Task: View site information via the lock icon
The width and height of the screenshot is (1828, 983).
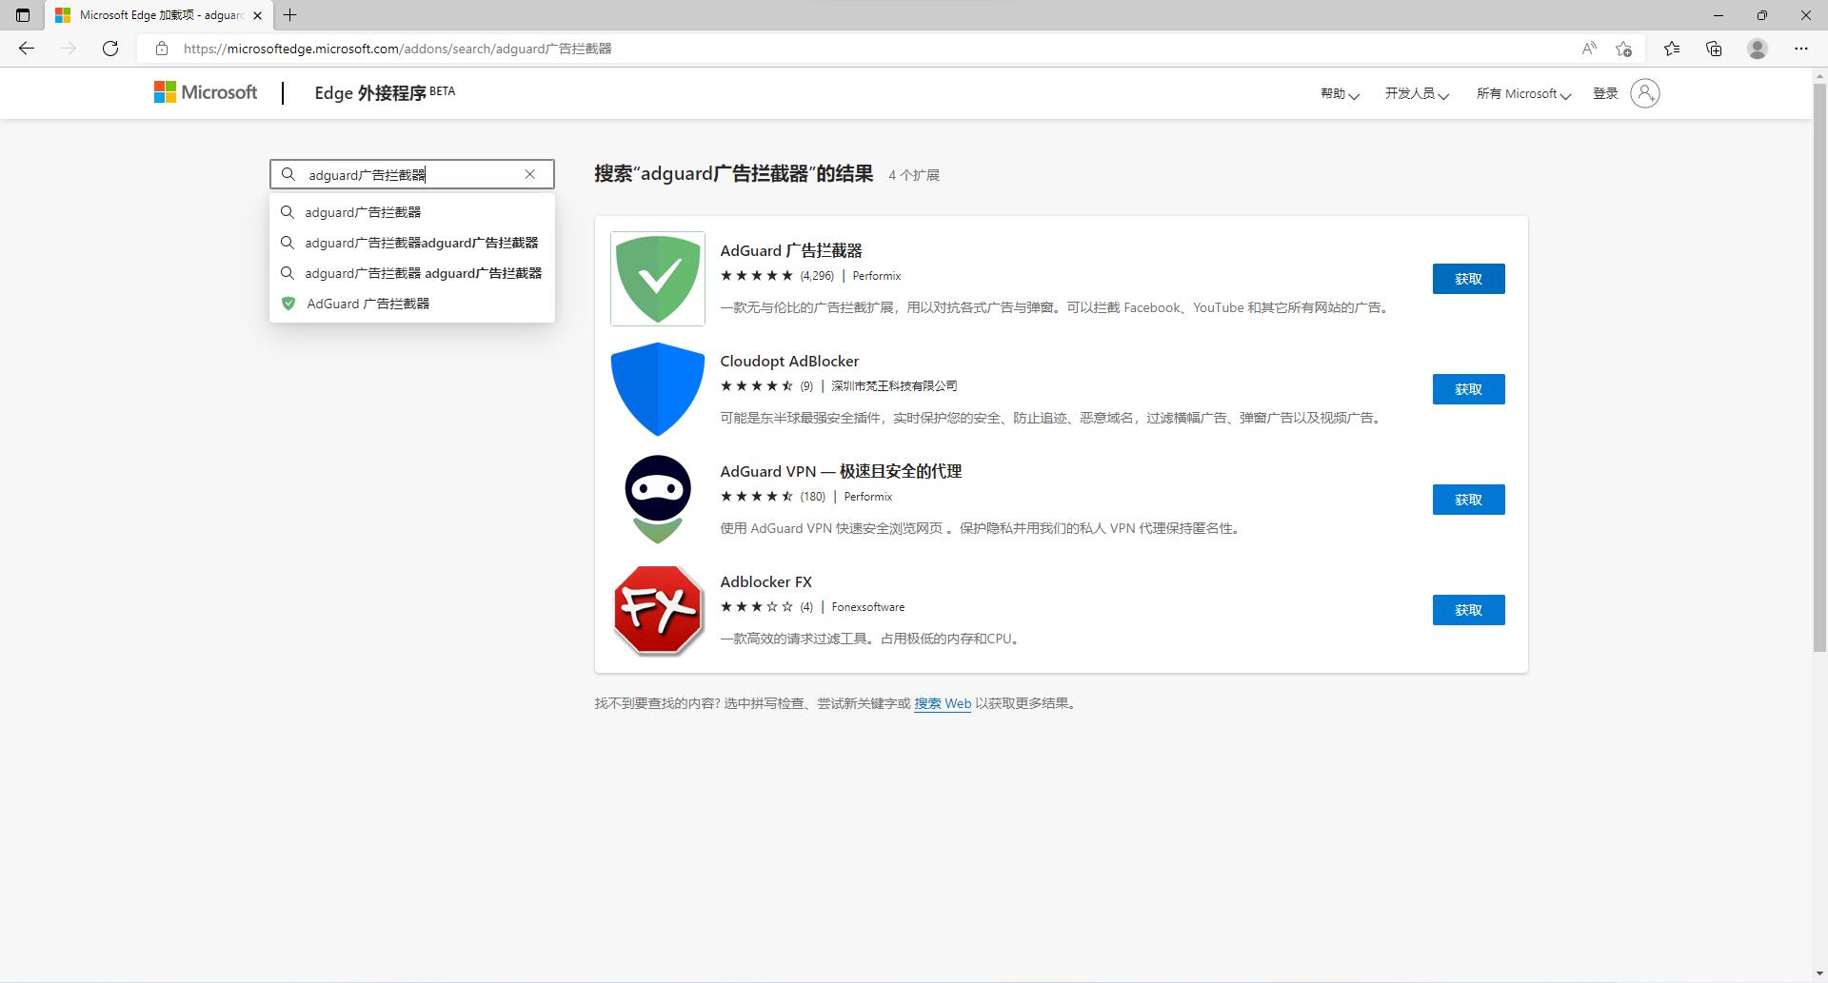Action: [x=162, y=48]
